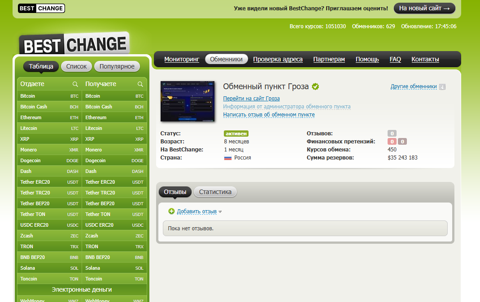
Task: Click the BestChange logo in top banner
Action: tap(41, 8)
